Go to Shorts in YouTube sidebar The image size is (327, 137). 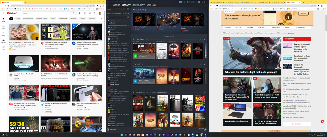coord(3,33)
